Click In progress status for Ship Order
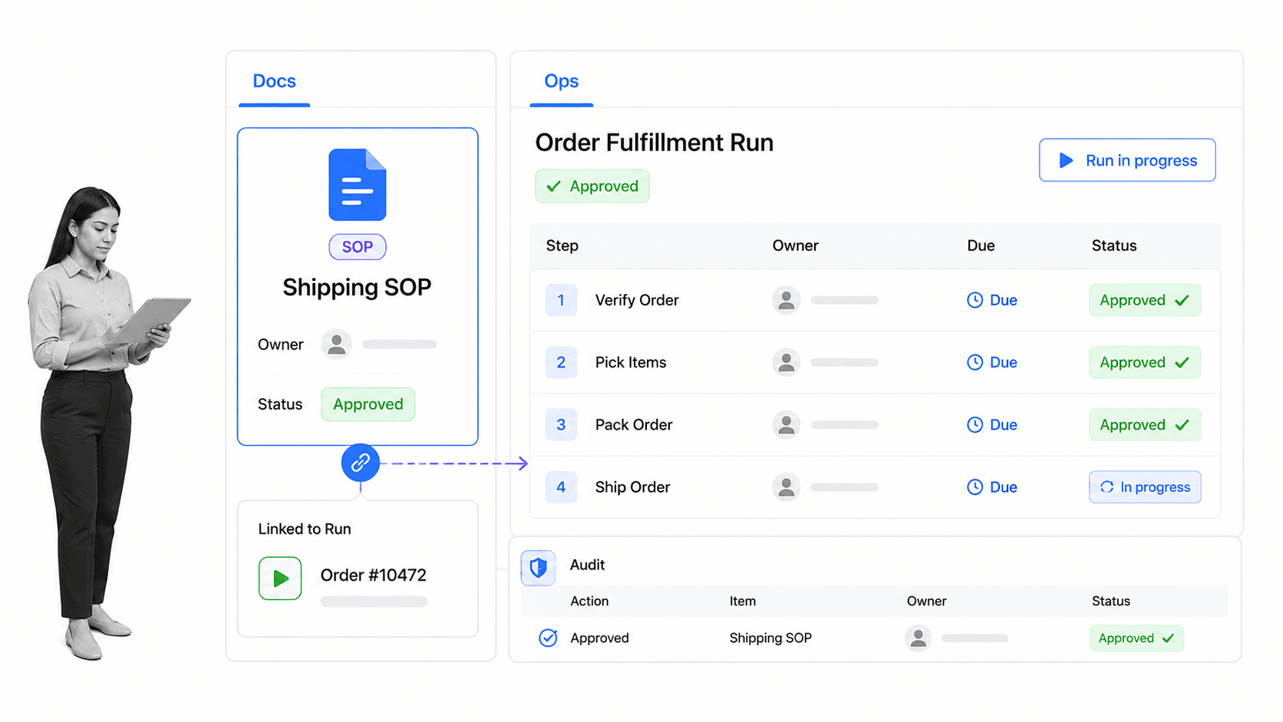Viewport: 1283px width, 722px height. click(1145, 487)
